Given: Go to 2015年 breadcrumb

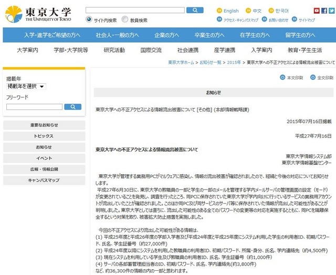Looking at the screenshot, I should click(x=234, y=62).
